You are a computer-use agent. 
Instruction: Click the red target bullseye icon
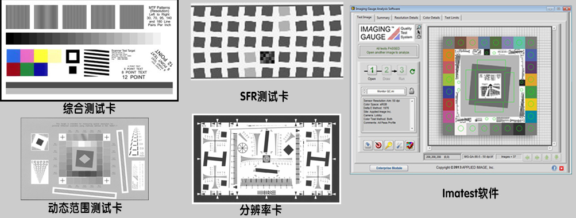click(378, 145)
